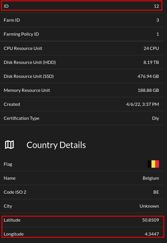Click the Certification Type Diy value

[156, 118]
